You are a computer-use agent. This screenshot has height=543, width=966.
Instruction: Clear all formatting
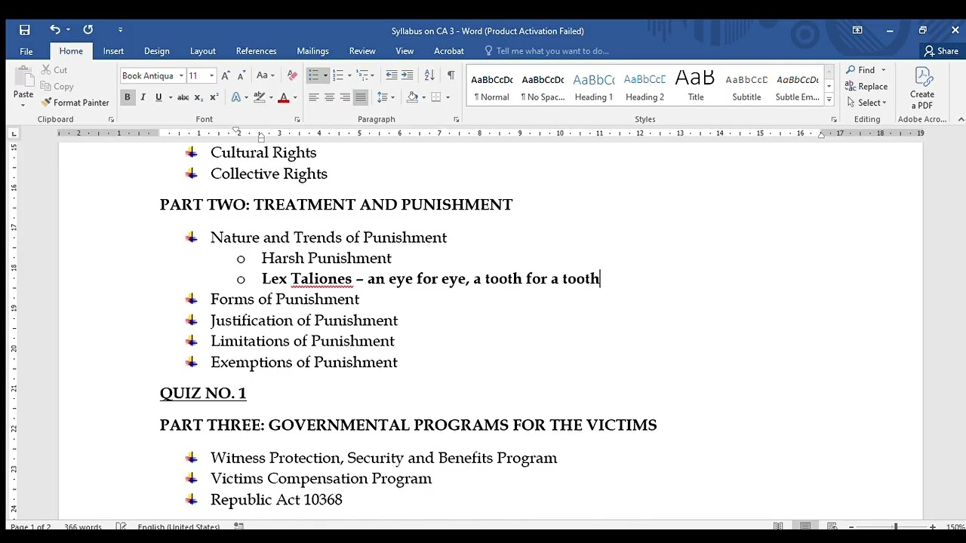pos(292,75)
